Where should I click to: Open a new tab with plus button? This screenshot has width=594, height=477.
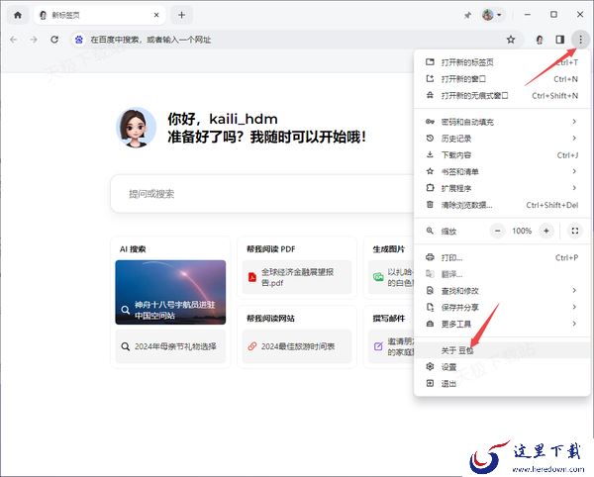point(181,15)
